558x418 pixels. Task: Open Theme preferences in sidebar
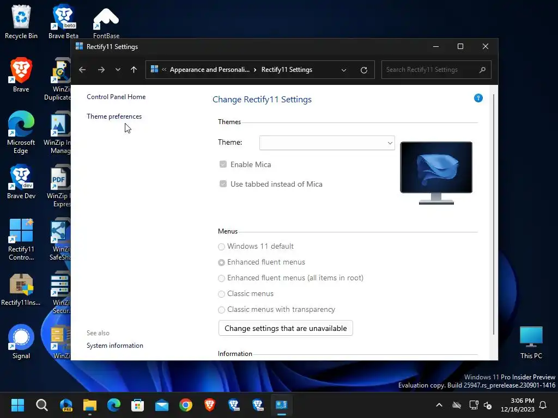(x=114, y=116)
